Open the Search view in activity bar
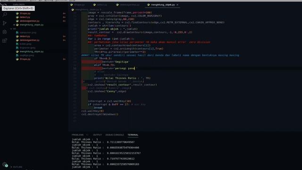This screenshot has width=302, height=170. click(5, 14)
